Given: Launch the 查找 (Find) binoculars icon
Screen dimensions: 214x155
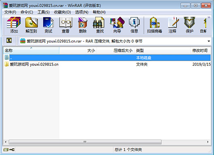Looking at the screenshot, I should (100, 25).
